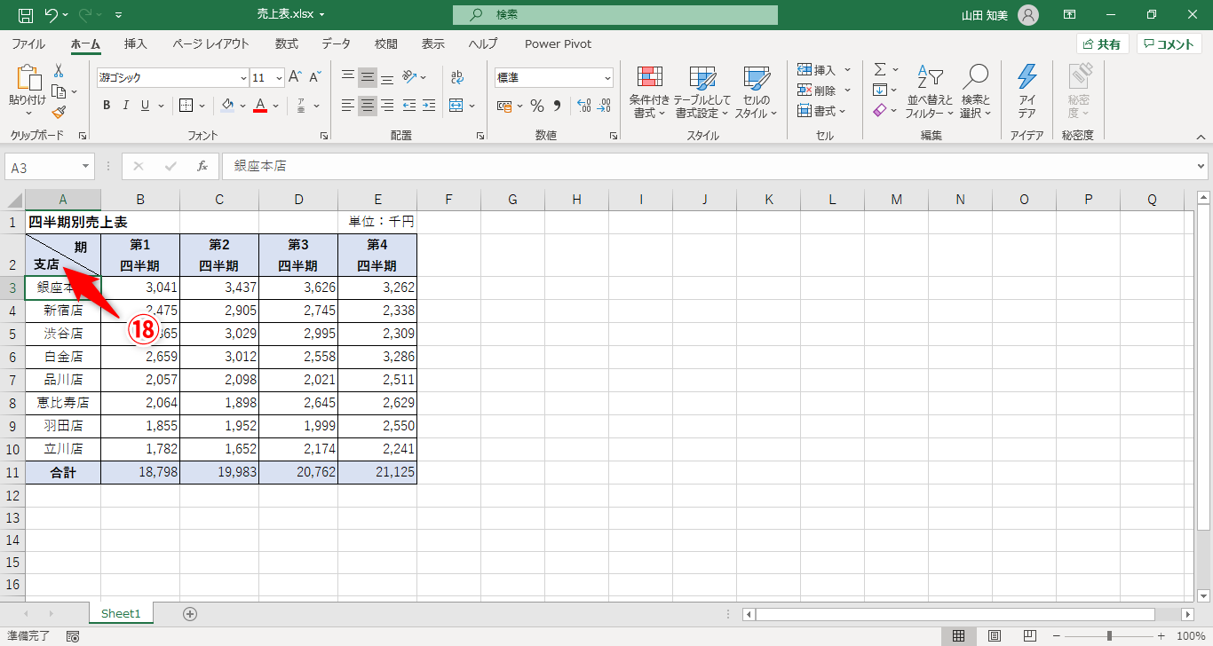Click the decrease indent icon

tap(409, 106)
